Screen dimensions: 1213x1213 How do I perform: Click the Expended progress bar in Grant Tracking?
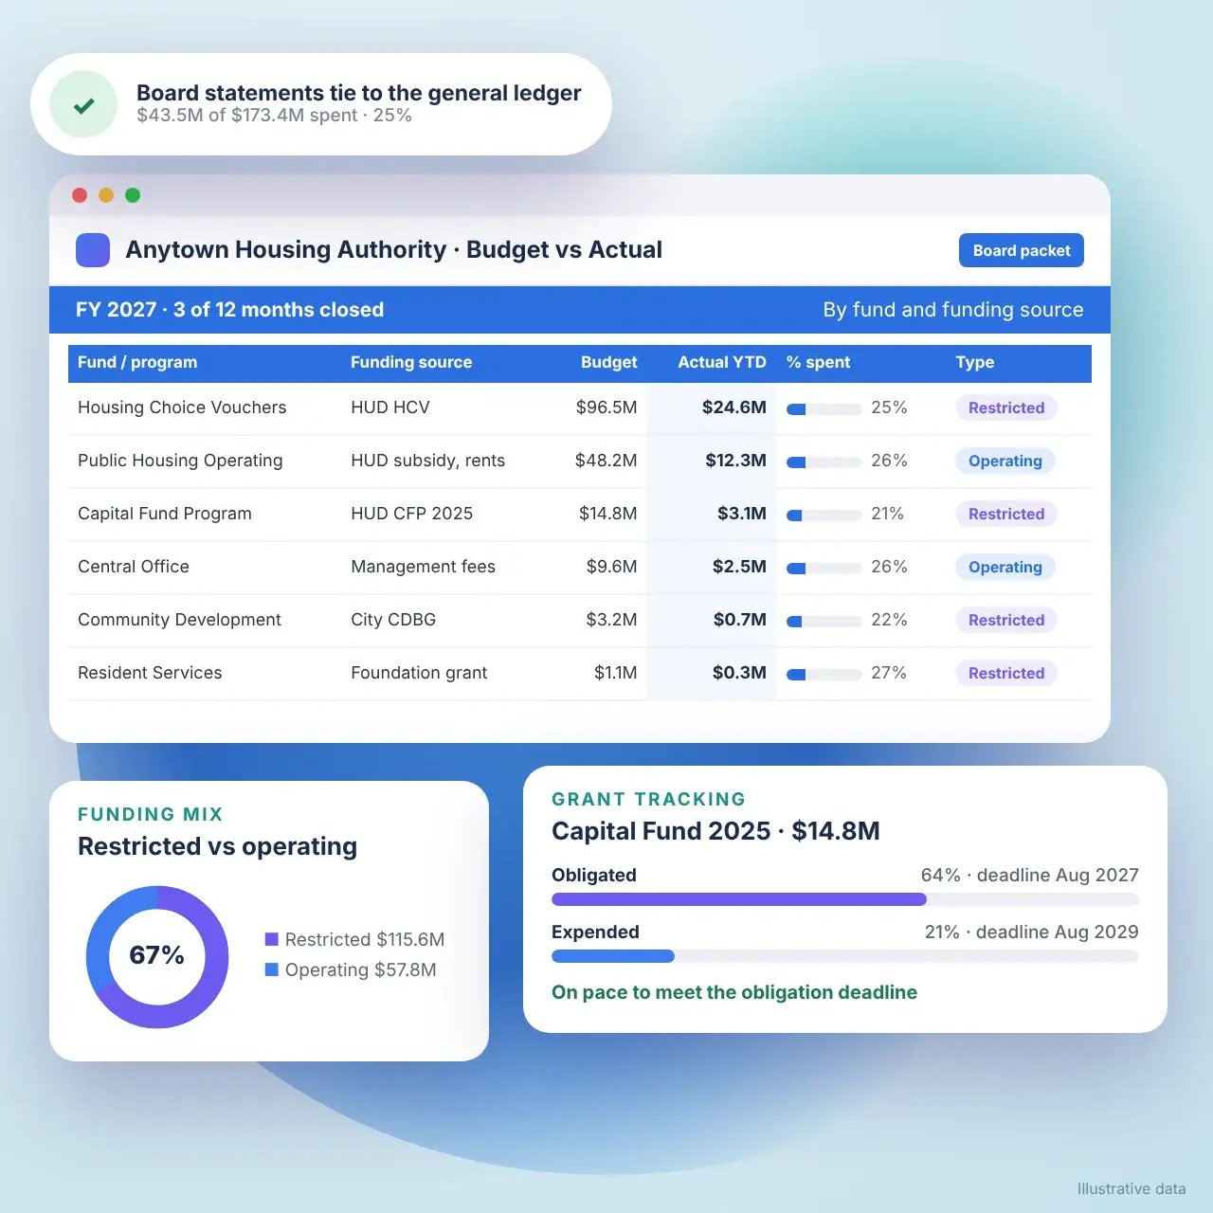[x=845, y=956]
